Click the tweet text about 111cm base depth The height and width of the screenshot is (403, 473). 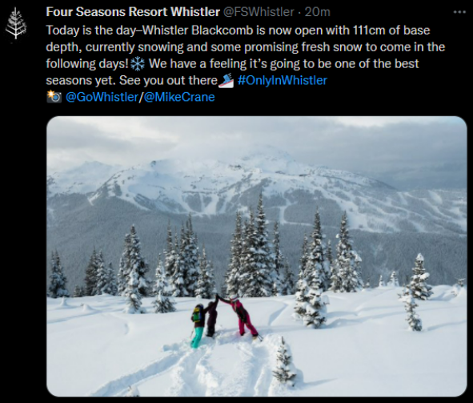245,55
